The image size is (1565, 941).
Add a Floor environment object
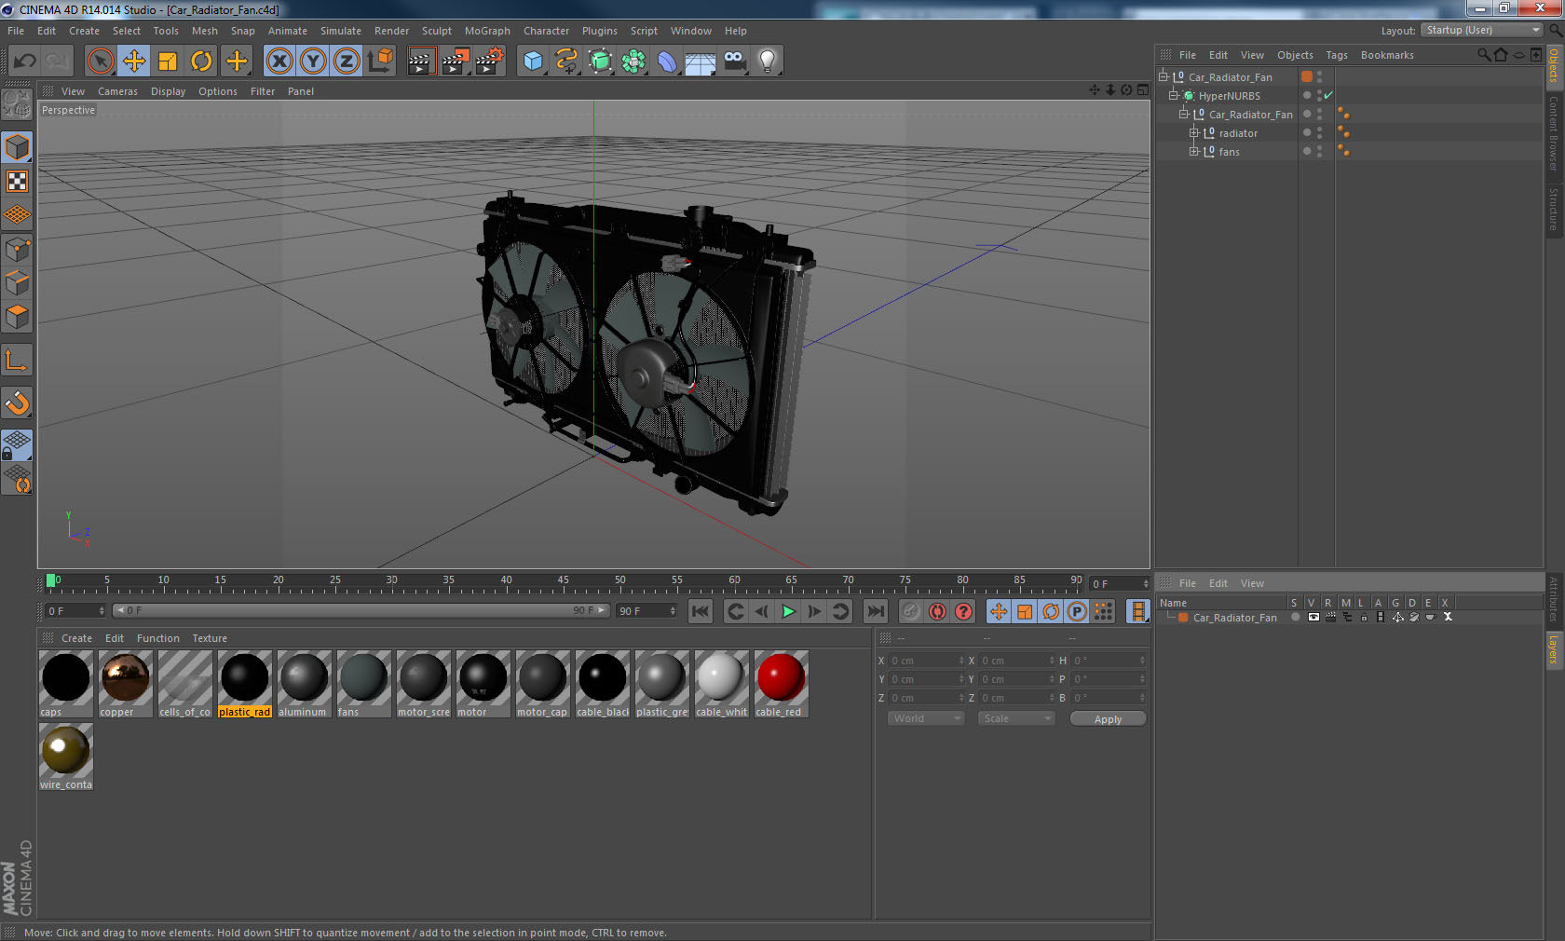coord(701,61)
